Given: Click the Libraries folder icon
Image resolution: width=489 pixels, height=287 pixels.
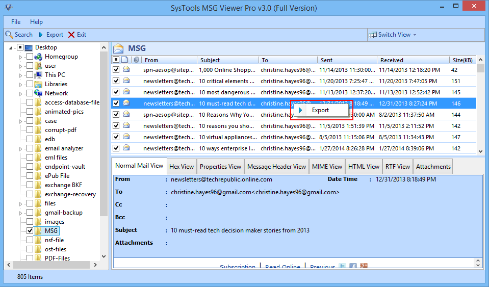Looking at the screenshot, I should click(38, 84).
